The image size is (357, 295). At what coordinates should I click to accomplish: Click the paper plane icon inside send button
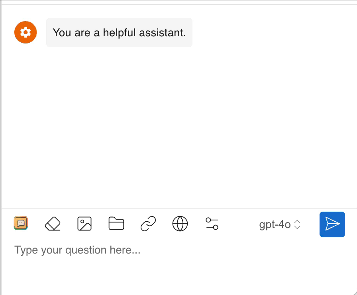332,224
